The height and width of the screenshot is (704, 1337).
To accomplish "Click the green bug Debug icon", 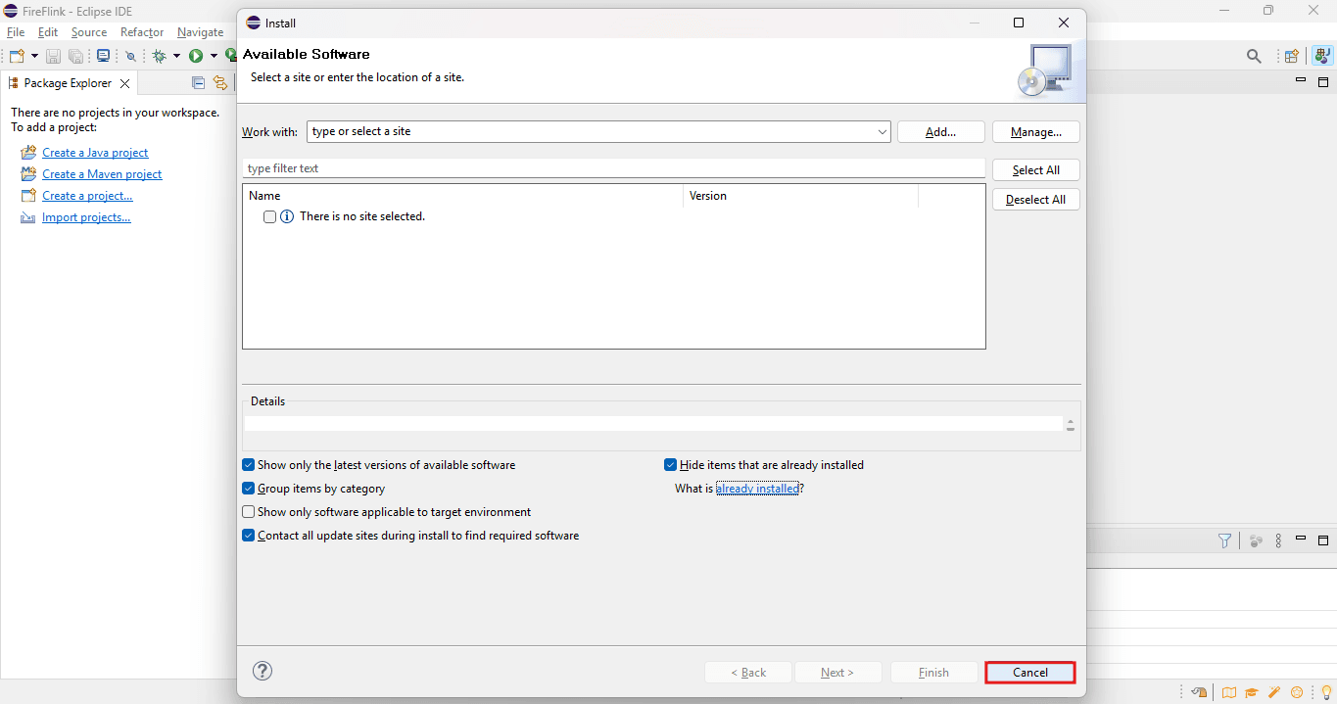I will [160, 57].
